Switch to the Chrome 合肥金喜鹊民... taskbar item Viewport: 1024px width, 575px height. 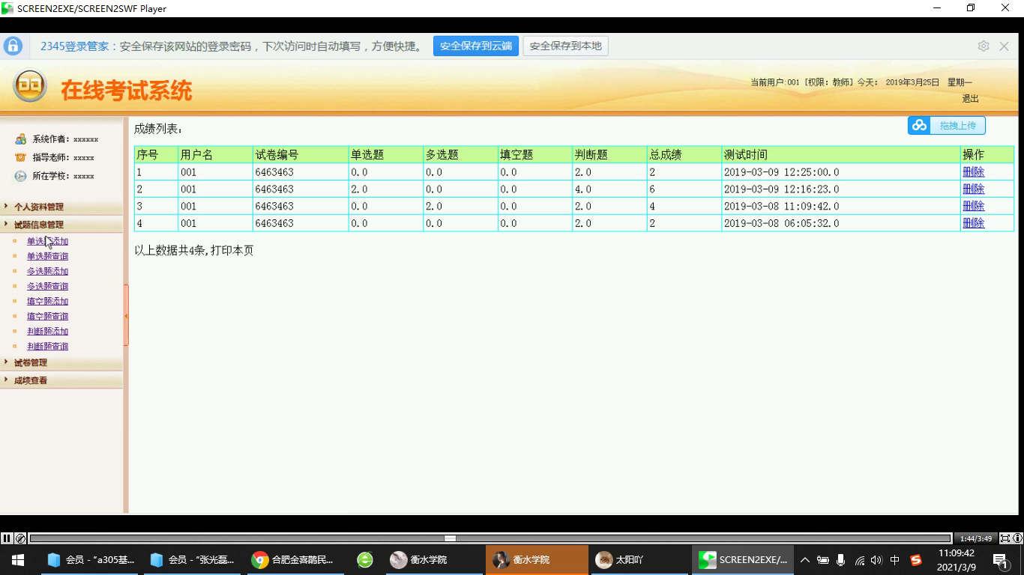295,560
